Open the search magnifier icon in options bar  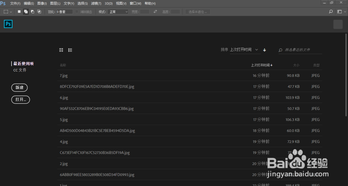click(331, 12)
